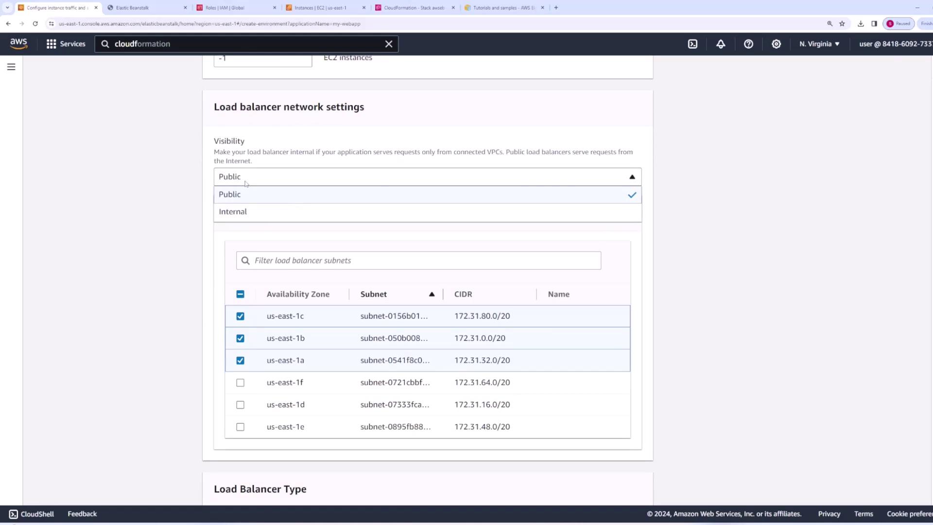Screen dimensions: 933x525
Task: Expand the left hamburger navigation menu
Action: coord(11,67)
